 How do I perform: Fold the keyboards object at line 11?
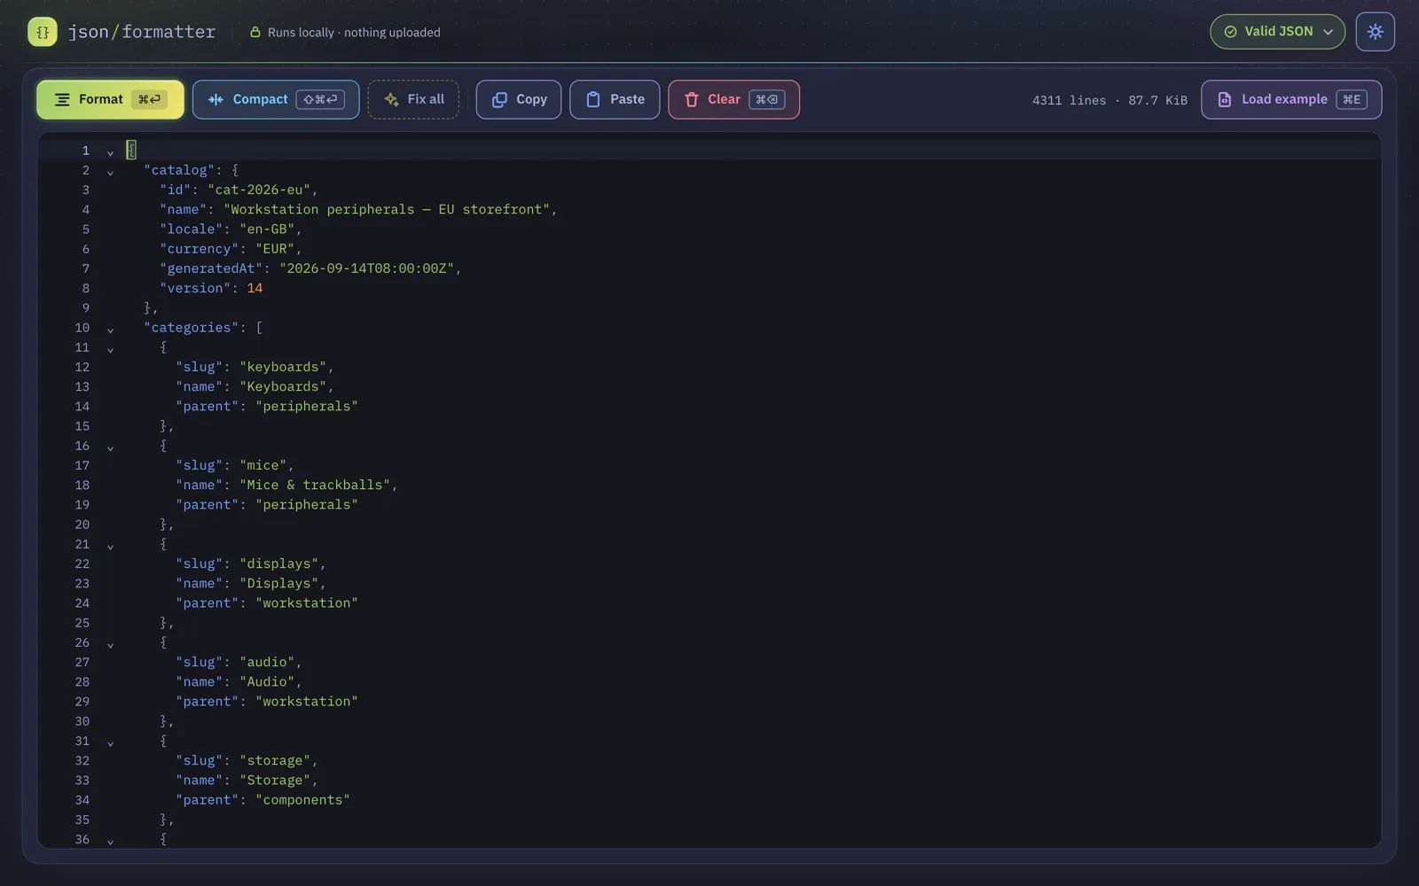pos(110,349)
